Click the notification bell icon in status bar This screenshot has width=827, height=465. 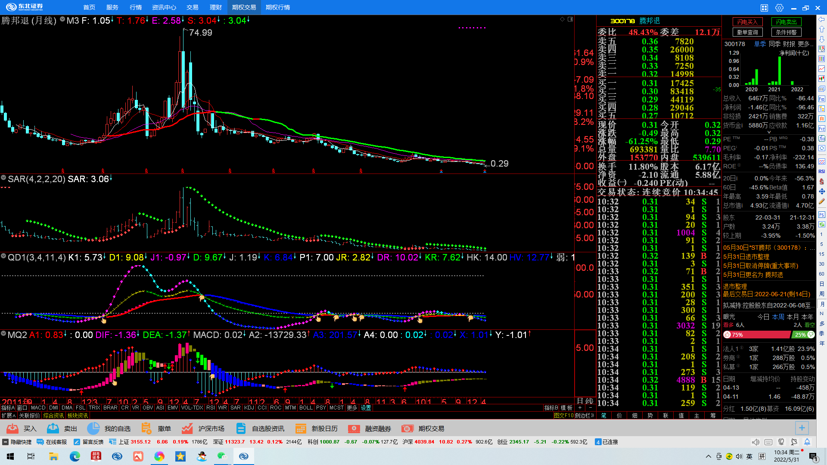tap(807, 442)
